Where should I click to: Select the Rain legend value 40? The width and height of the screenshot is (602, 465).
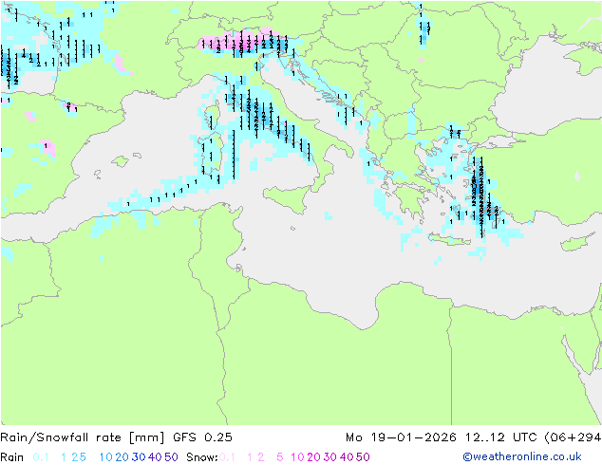click(155, 457)
